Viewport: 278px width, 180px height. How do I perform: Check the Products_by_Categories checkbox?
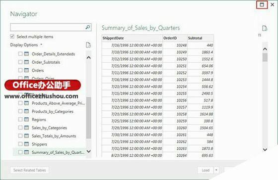(20, 111)
